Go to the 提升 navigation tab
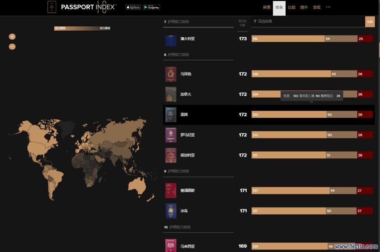Viewport: 380px width, 252px height. (x=304, y=7)
